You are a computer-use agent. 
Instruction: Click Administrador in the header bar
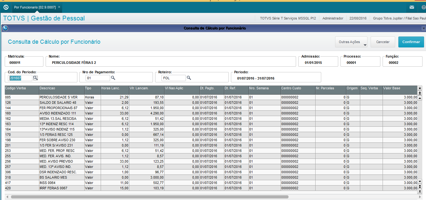[333, 18]
